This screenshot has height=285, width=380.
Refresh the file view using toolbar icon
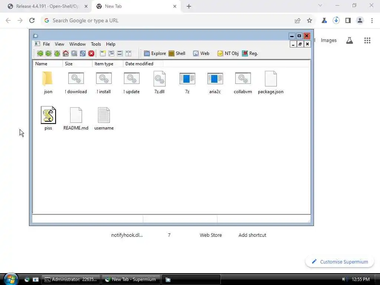point(83,53)
